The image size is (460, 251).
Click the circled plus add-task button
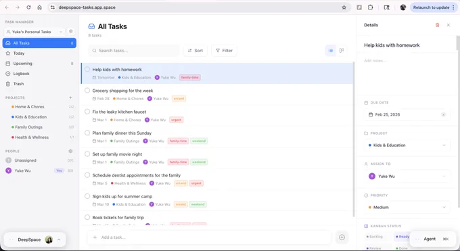[x=342, y=237]
